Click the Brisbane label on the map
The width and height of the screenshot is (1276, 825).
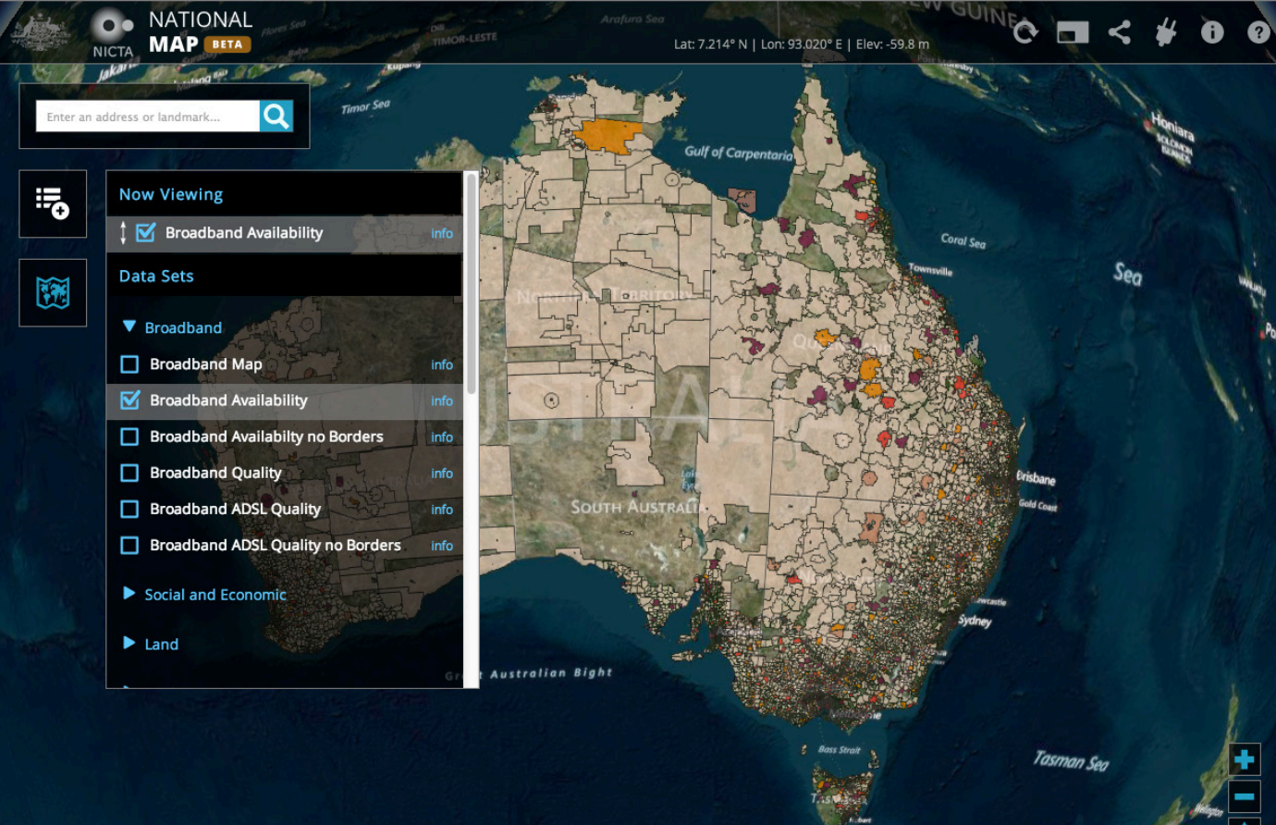(1036, 478)
